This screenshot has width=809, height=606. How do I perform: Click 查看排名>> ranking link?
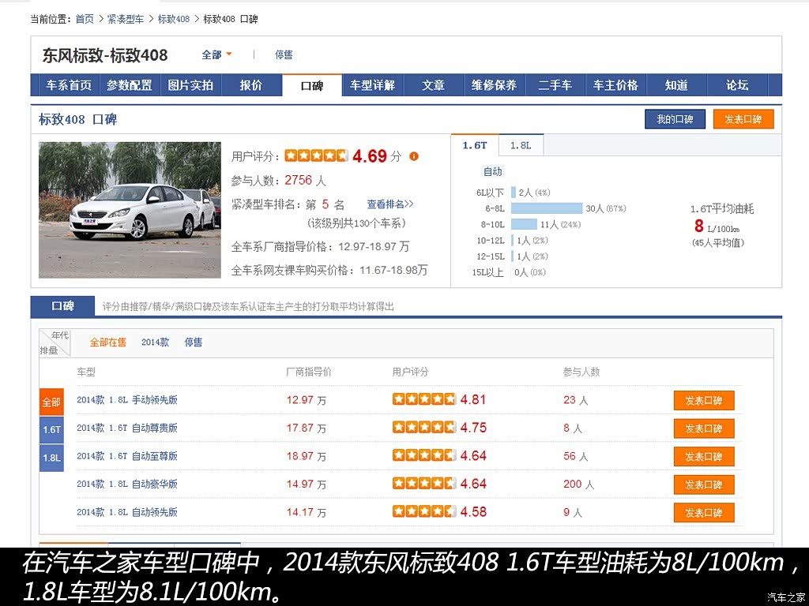[390, 204]
